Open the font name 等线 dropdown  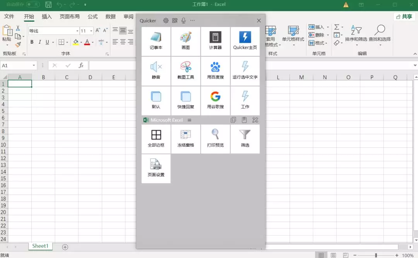(x=77, y=31)
